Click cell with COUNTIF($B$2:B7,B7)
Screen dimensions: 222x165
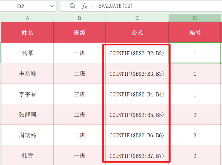137,156
